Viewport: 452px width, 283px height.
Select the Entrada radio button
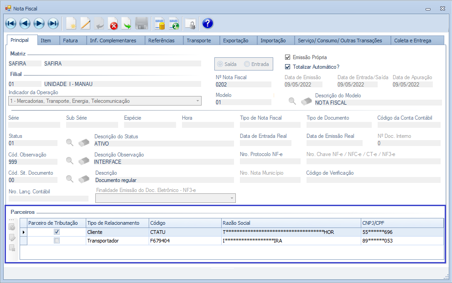[x=247, y=64]
